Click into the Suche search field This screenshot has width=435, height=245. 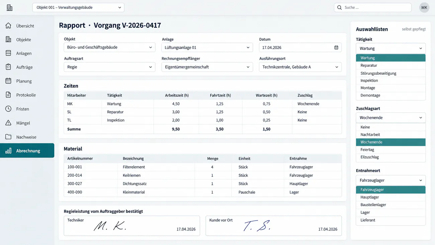(373, 7)
